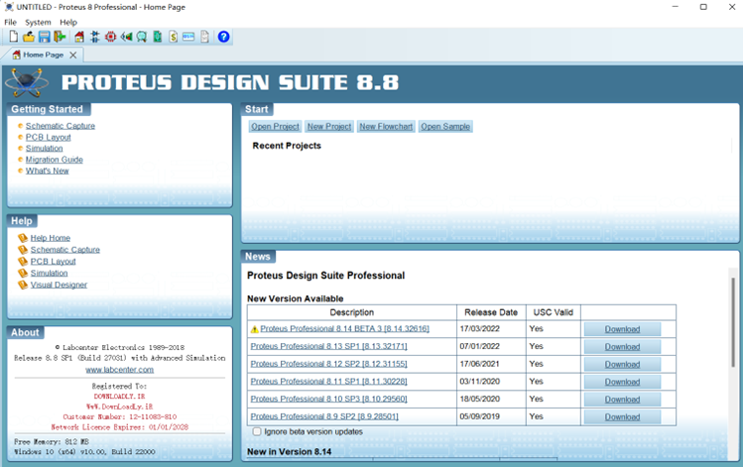Open Help panel PCB Layout link
Viewport: 743px width, 467px height.
[x=54, y=262]
